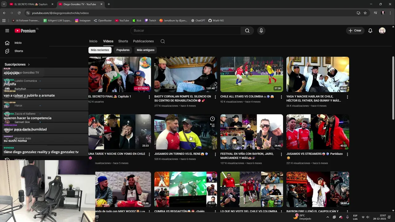The image size is (395, 222).
Task: Open install app icon in address bar
Action: (358, 13)
